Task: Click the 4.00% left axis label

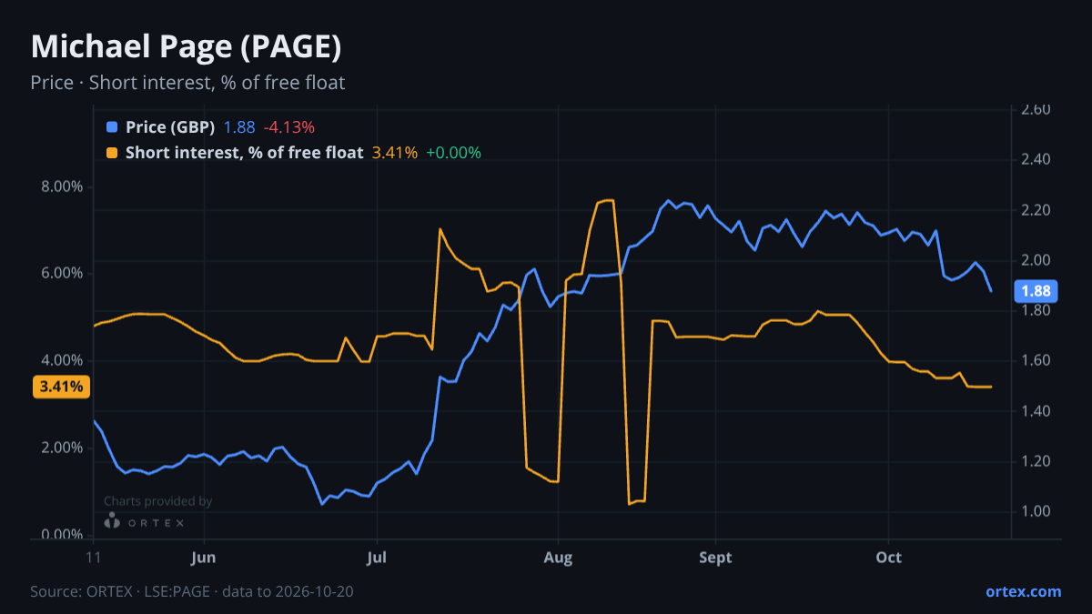Action: pyautogui.click(x=62, y=360)
